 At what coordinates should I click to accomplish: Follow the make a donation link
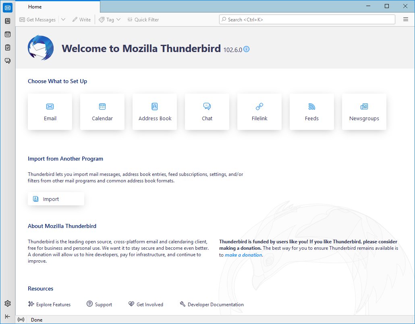[x=243, y=255]
